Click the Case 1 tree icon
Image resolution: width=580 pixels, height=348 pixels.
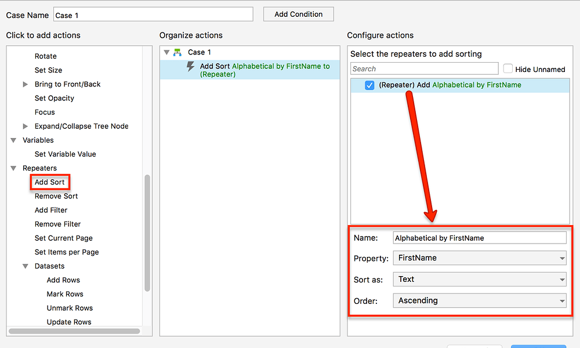pos(177,52)
